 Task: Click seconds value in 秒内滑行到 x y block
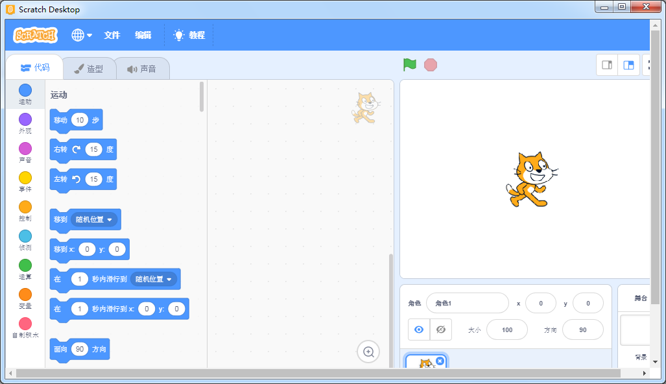click(x=79, y=309)
